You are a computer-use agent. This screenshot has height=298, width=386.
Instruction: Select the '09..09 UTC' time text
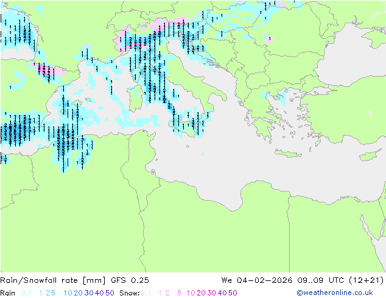click(320, 280)
